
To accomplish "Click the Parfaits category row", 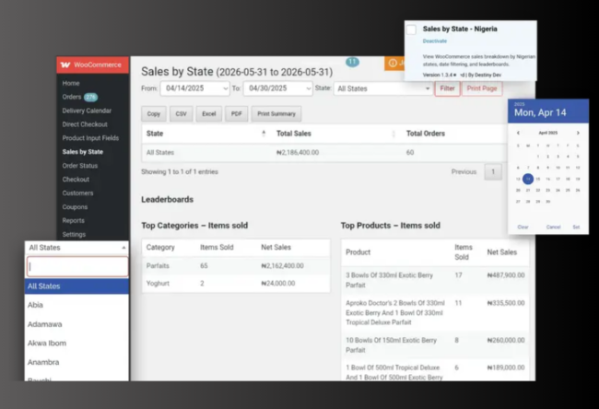I will pyautogui.click(x=236, y=266).
